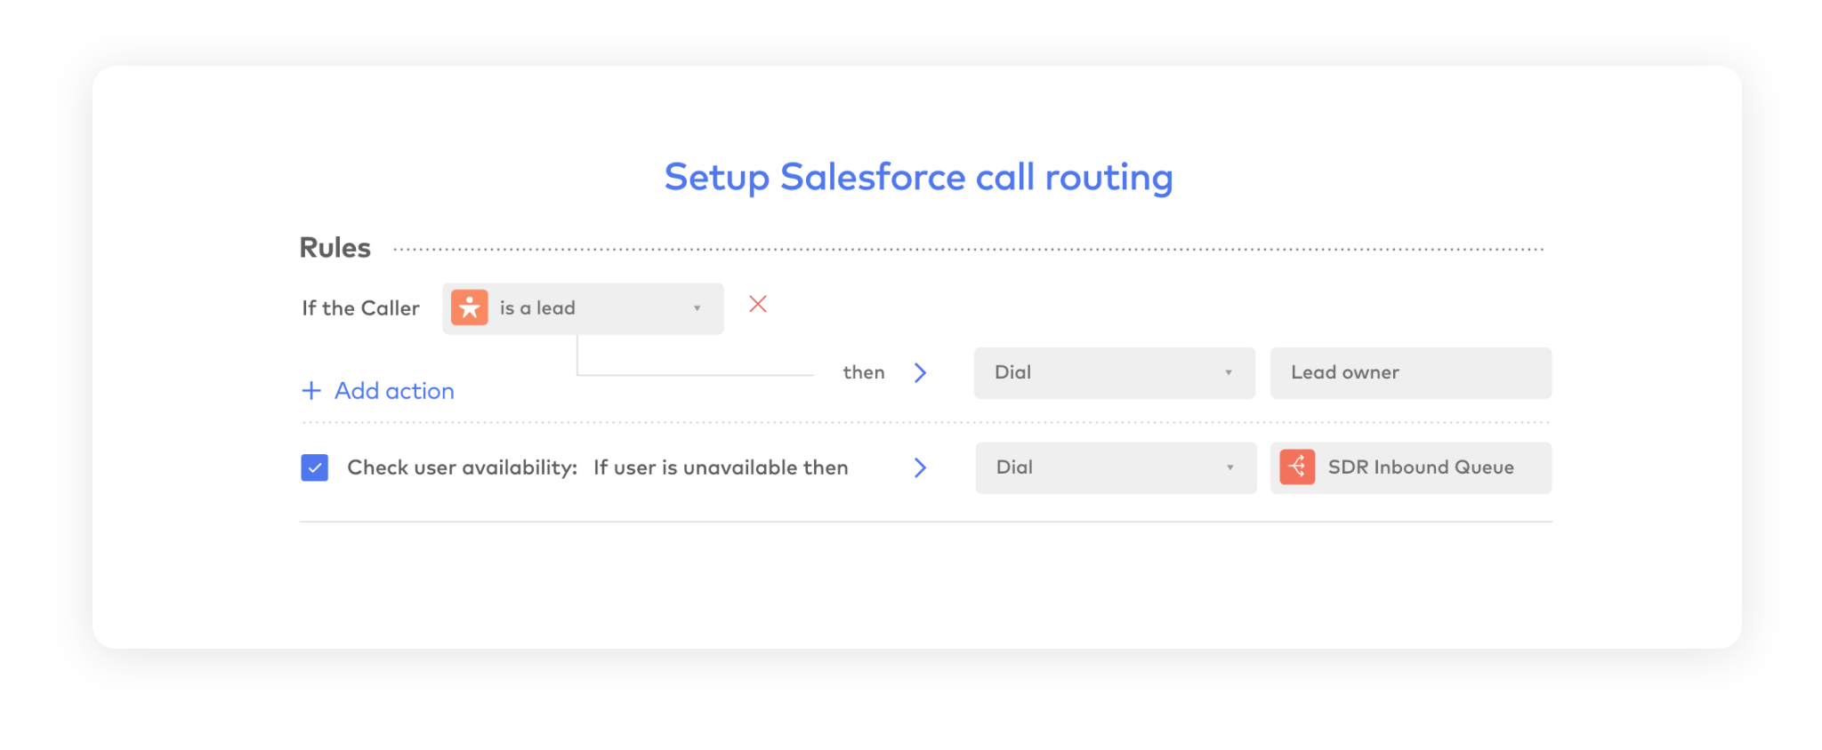Viewport: 1822px width, 750px height.
Task: Click the small arrow in the first Dial dropdown
Action: 1229,373
